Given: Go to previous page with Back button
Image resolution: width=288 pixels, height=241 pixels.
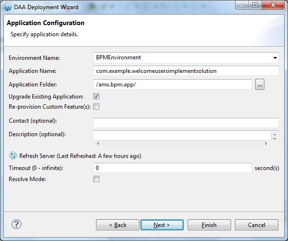Looking at the screenshot, I should 118,225.
